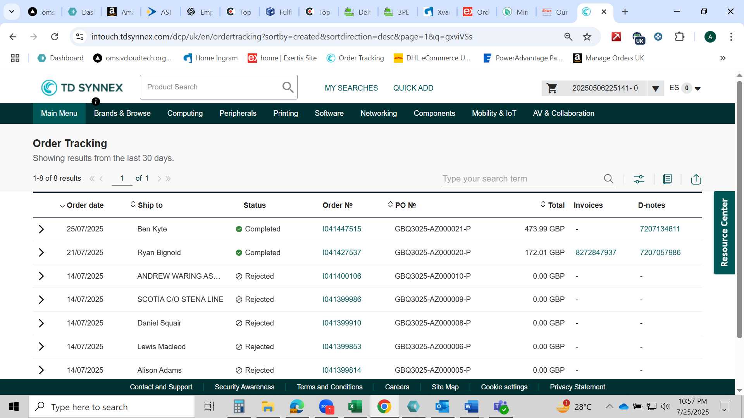Bookmark this page with the star icon
This screenshot has height=418, width=744.
pyautogui.click(x=587, y=37)
